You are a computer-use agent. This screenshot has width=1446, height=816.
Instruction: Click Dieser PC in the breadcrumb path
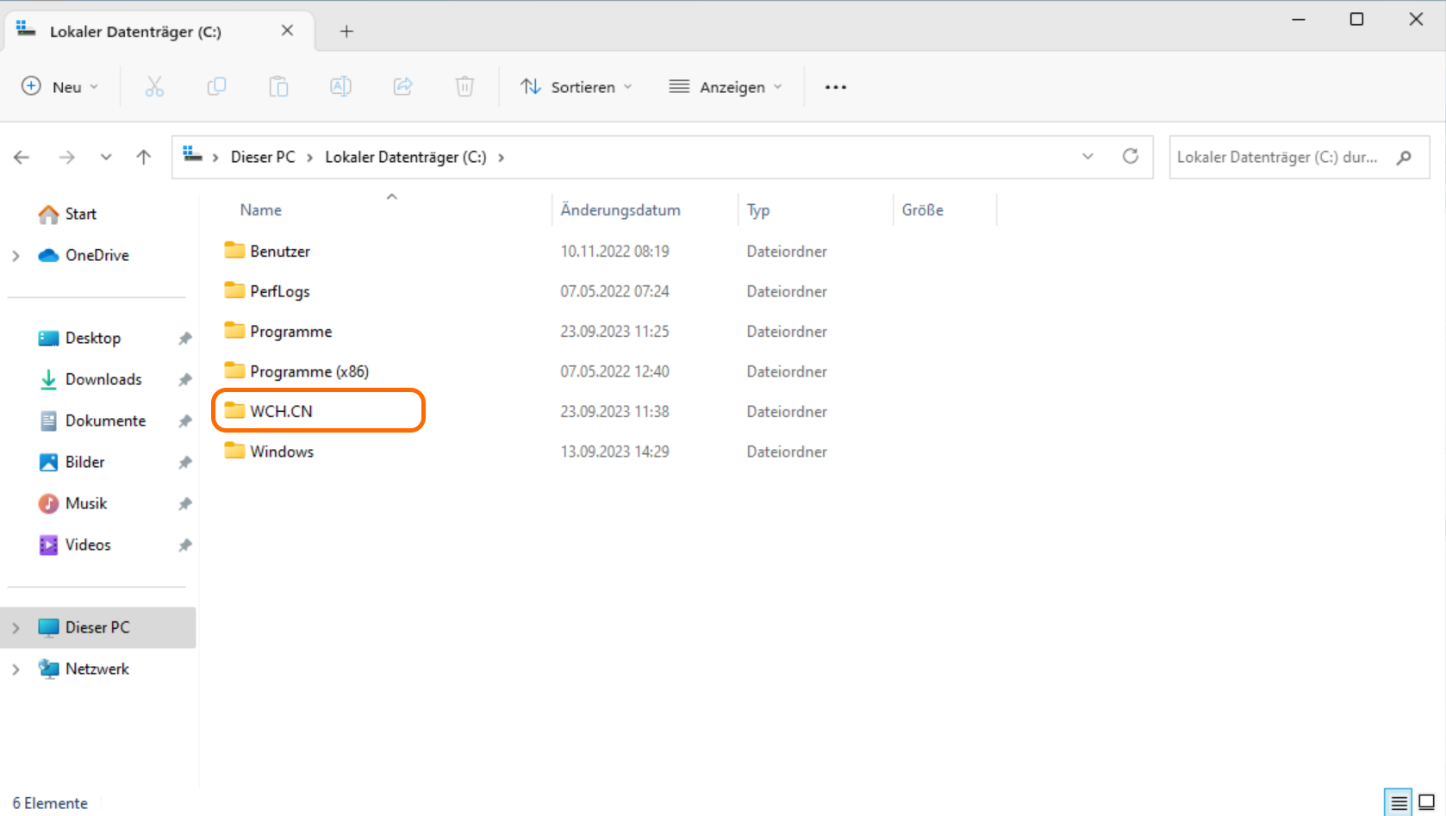262,157
